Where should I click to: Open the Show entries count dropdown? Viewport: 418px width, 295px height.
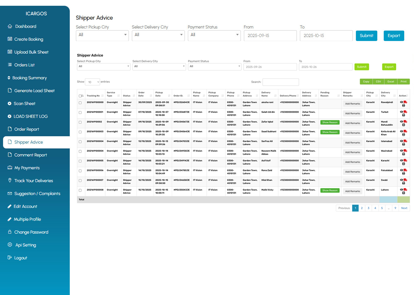(x=92, y=82)
